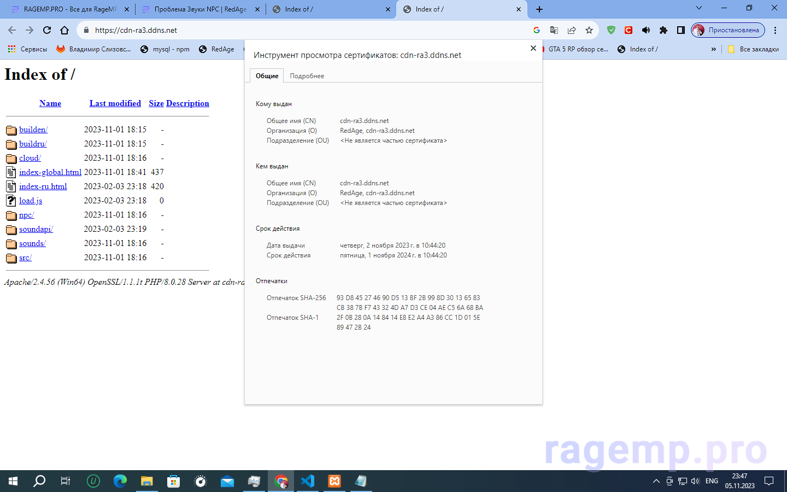Show hidden system tray icons
The image size is (787, 492).
click(656, 481)
